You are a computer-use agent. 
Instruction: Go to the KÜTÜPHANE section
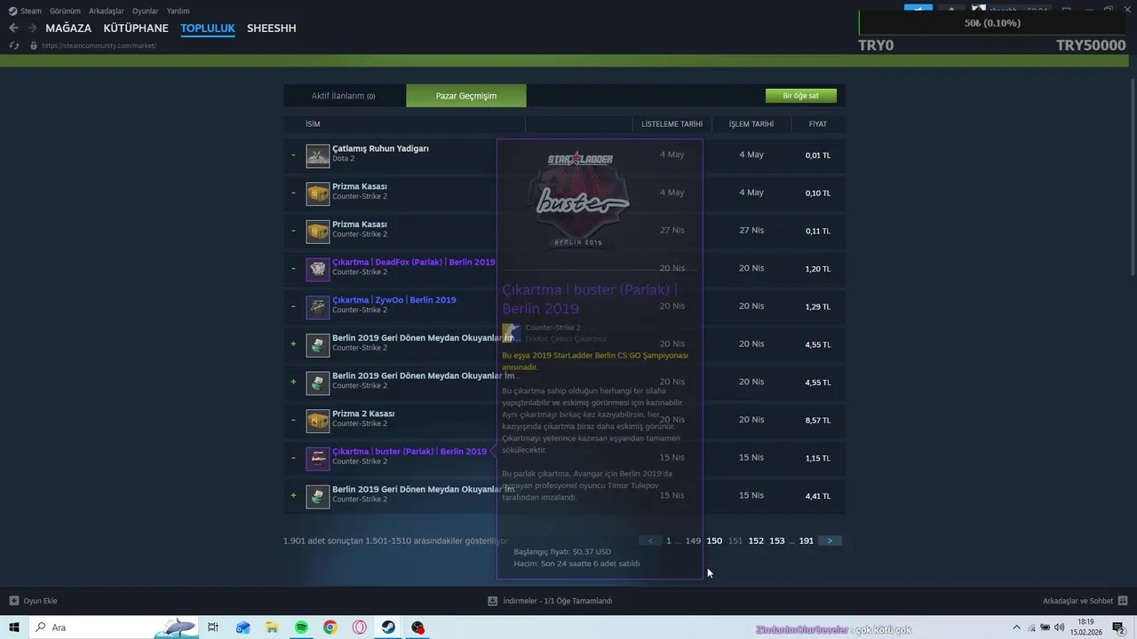(136, 28)
